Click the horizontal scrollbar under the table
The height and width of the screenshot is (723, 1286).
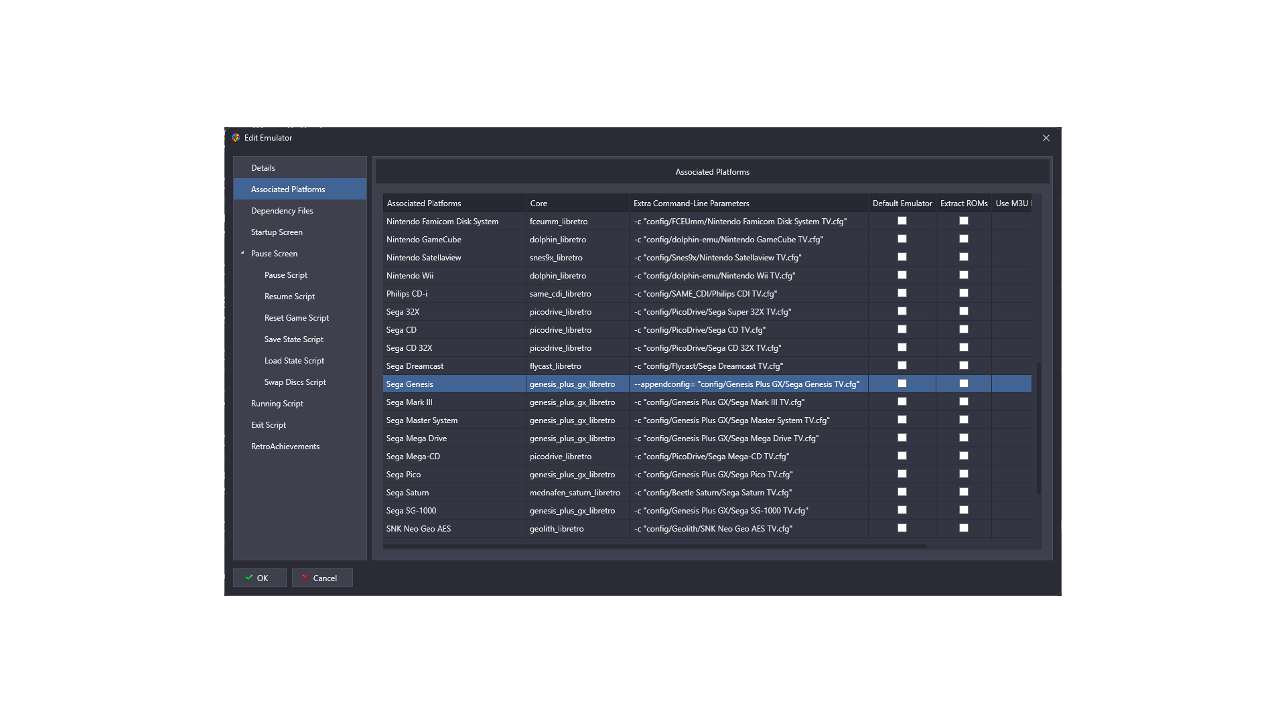654,546
